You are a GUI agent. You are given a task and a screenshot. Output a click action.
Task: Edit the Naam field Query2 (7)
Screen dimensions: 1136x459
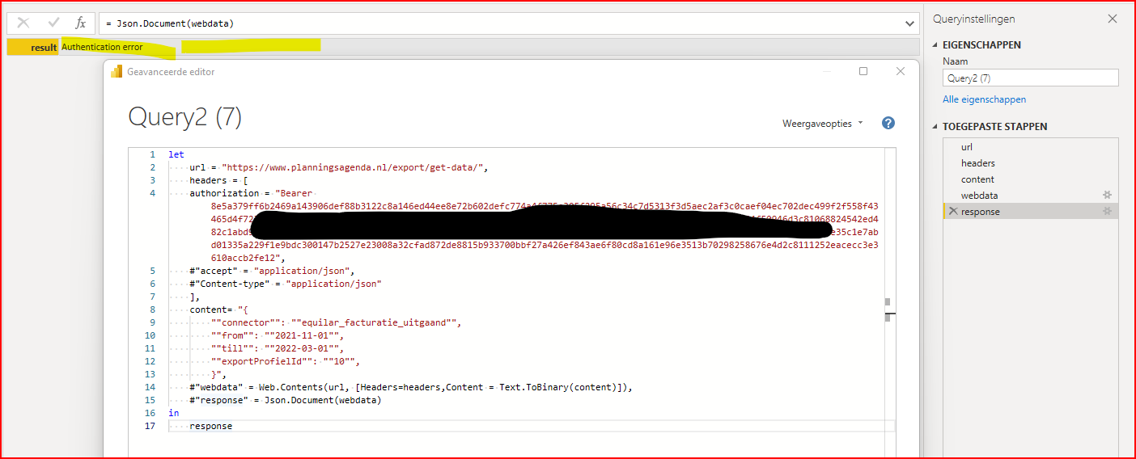click(1031, 78)
